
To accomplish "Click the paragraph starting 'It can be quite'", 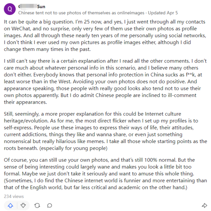I will [105, 36].
